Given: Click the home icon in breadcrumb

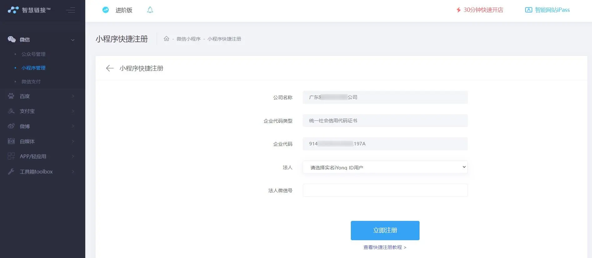Looking at the screenshot, I should pos(166,39).
